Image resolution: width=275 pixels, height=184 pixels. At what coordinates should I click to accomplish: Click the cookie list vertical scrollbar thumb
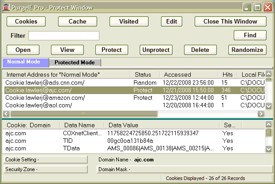click(x=269, y=79)
